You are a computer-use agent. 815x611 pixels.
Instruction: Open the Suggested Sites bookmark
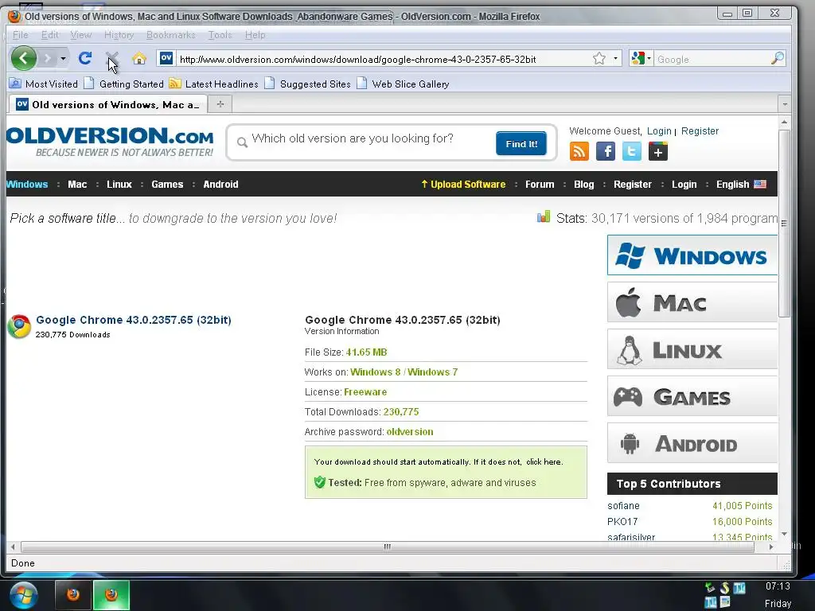[x=307, y=84]
